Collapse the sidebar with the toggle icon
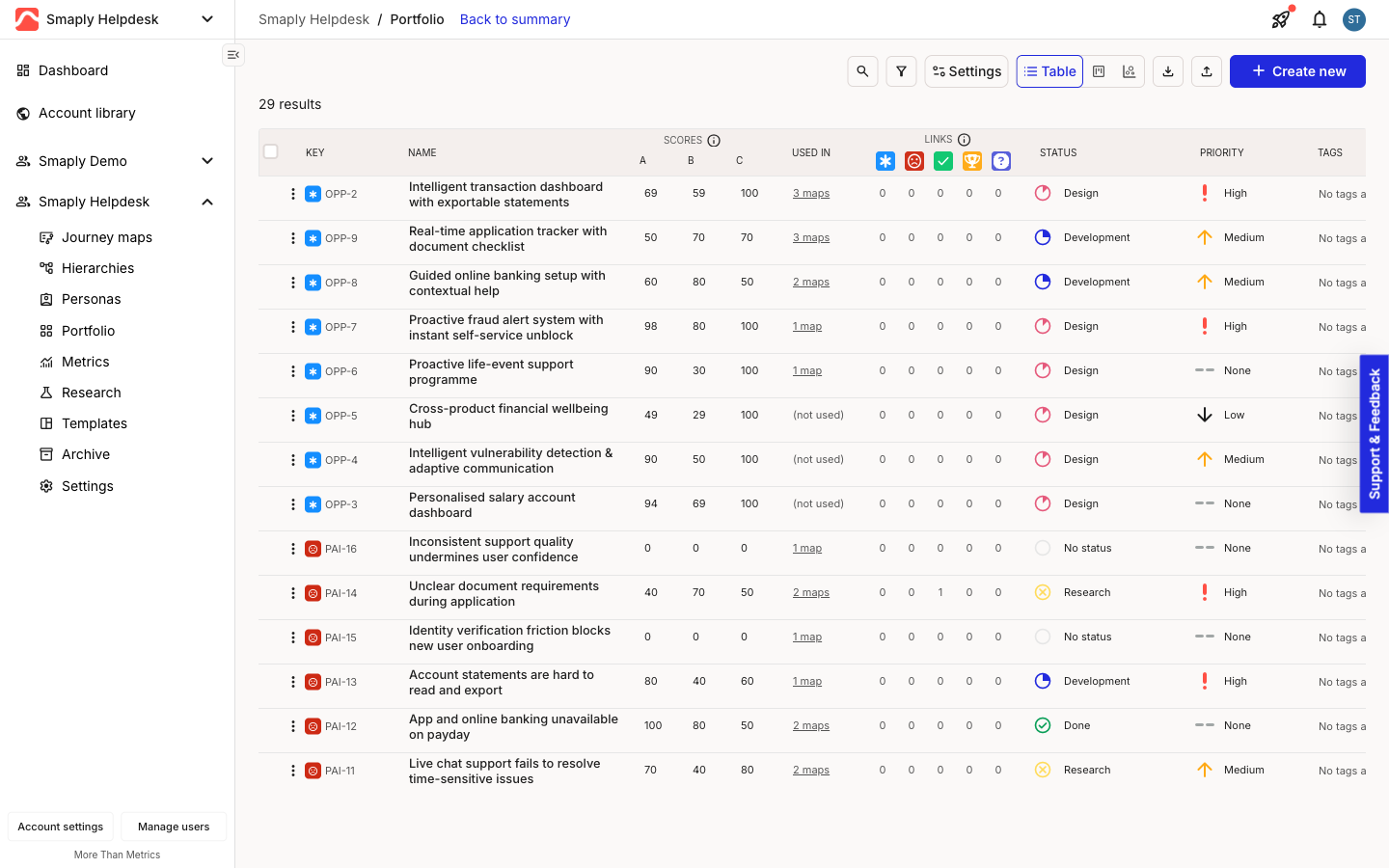 (232, 55)
